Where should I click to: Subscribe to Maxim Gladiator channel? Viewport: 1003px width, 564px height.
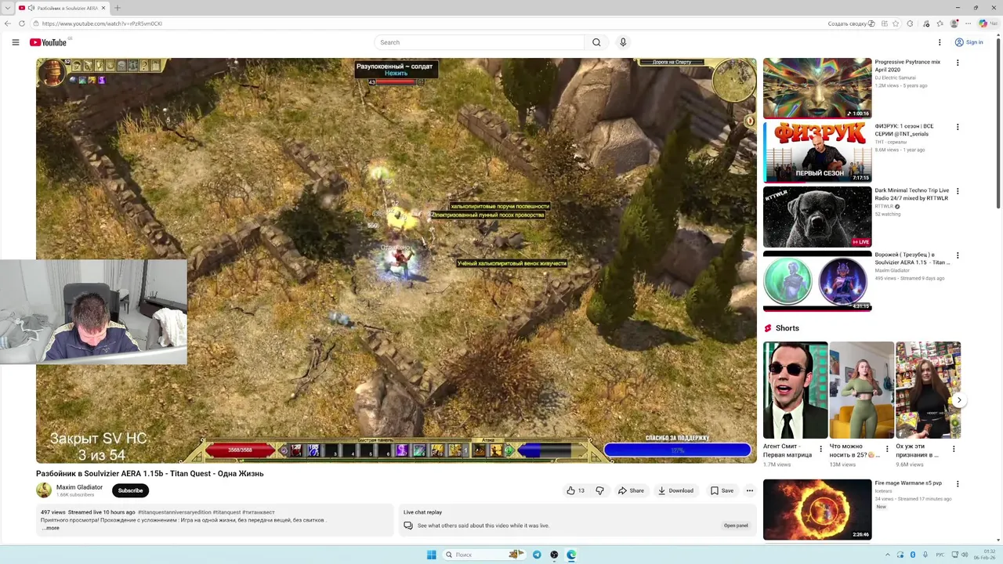point(130,490)
